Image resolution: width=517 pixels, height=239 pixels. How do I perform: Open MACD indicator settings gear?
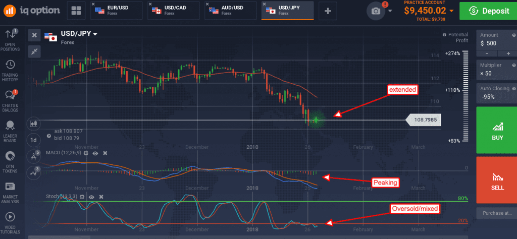pos(86,153)
